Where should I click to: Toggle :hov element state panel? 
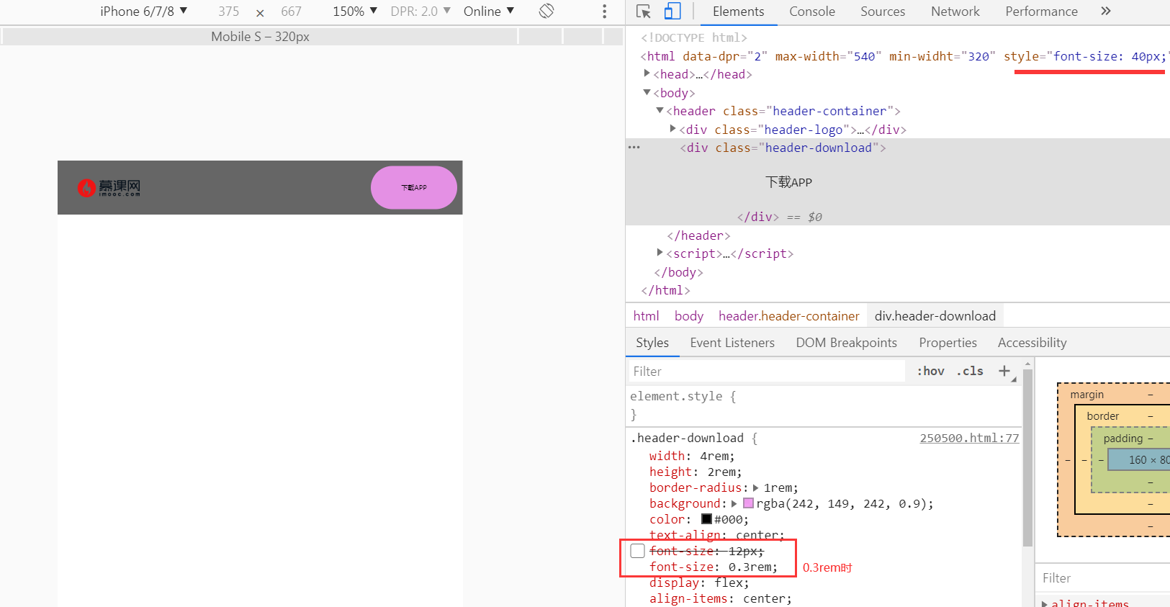click(930, 371)
